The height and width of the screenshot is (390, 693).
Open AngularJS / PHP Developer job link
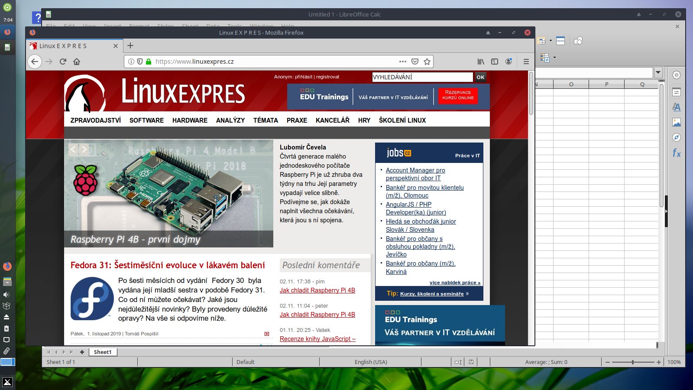coord(416,208)
